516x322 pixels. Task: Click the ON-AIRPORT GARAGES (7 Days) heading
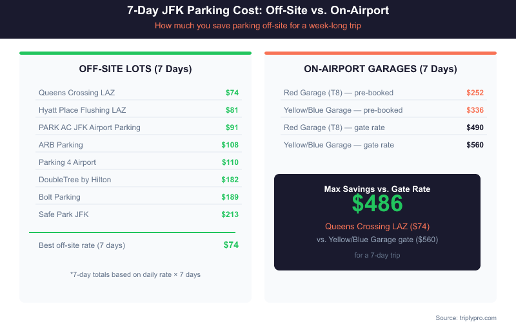[x=381, y=69]
